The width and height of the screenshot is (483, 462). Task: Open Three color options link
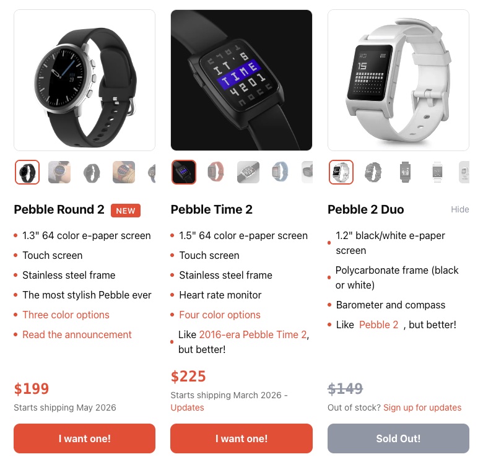click(66, 315)
